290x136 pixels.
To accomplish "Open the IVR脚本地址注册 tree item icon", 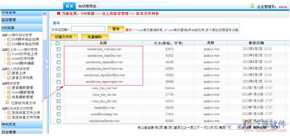I will tap(9, 39).
